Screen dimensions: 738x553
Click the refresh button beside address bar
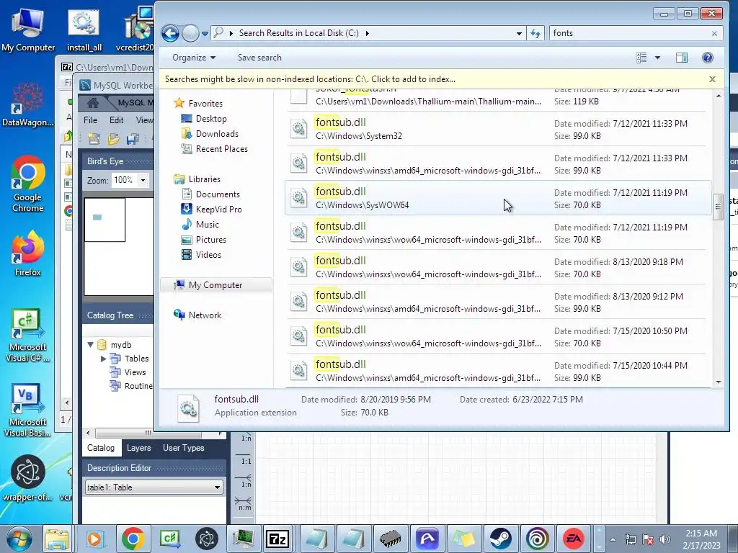click(x=535, y=33)
